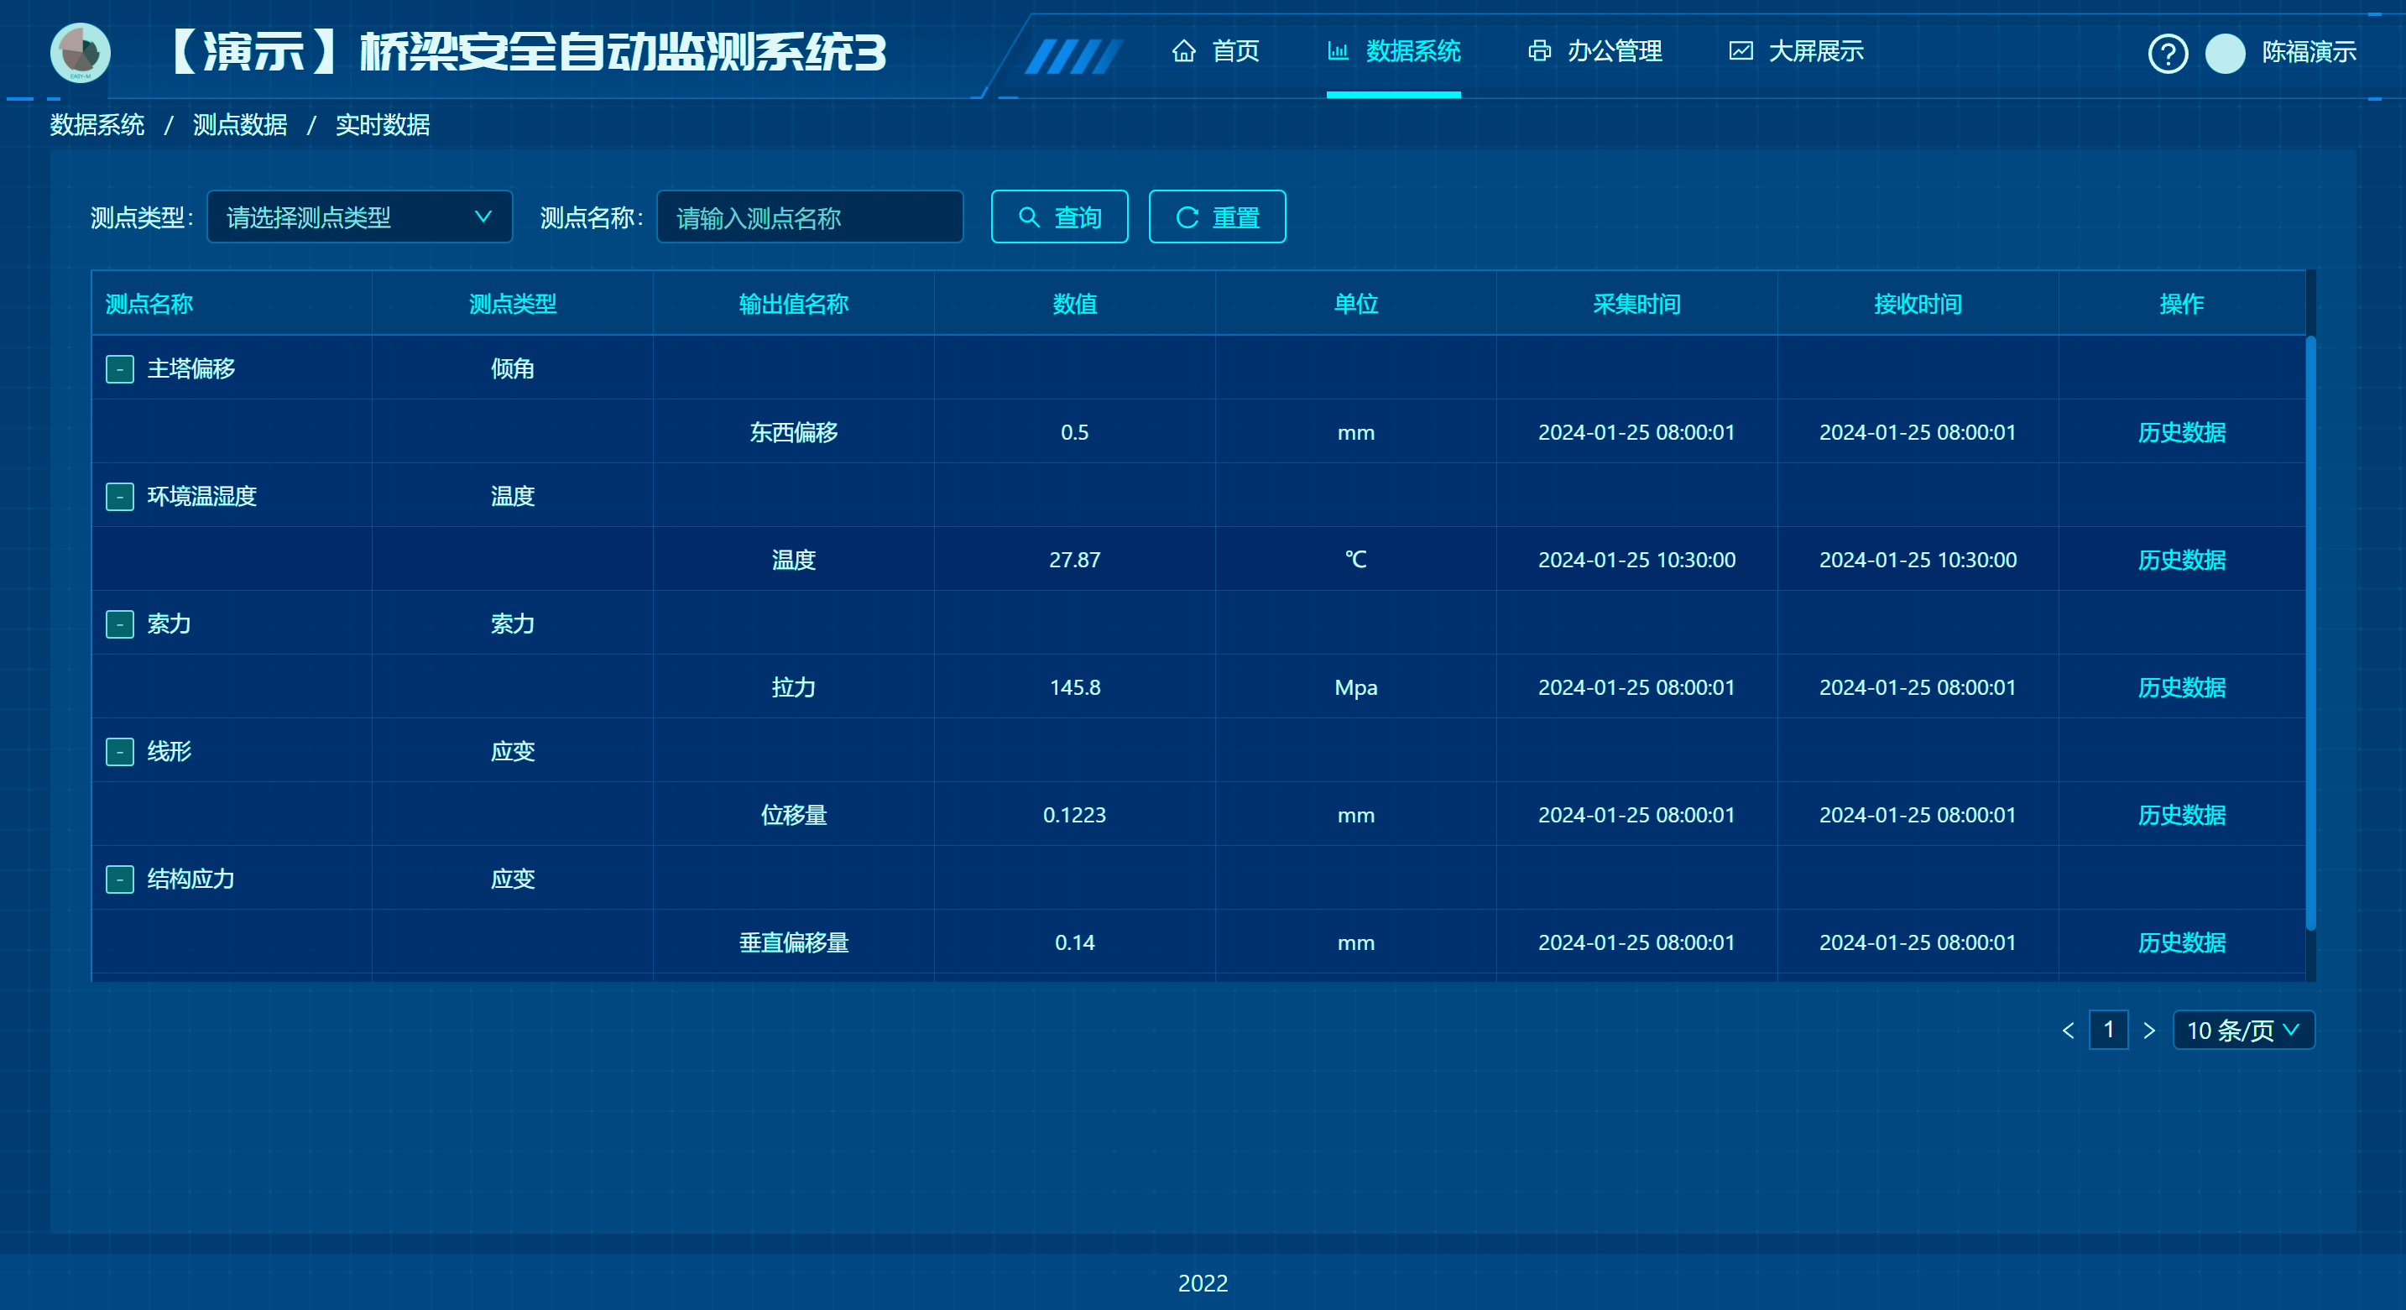Image resolution: width=2406 pixels, height=1310 pixels.
Task: Go to next page arrow
Action: [x=2149, y=1030]
